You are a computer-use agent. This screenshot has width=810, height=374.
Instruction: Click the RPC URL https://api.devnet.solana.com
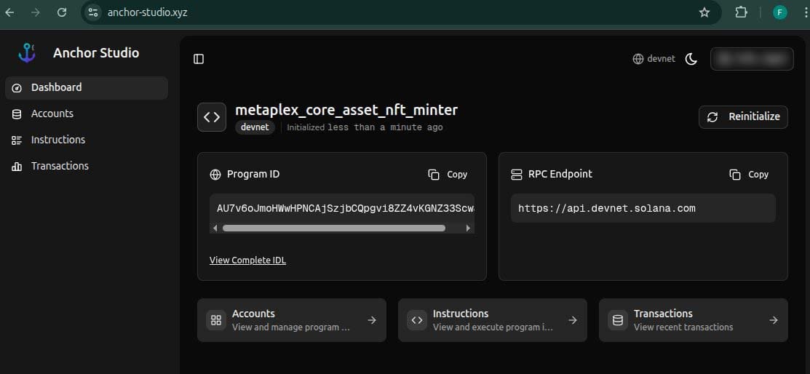click(x=606, y=209)
